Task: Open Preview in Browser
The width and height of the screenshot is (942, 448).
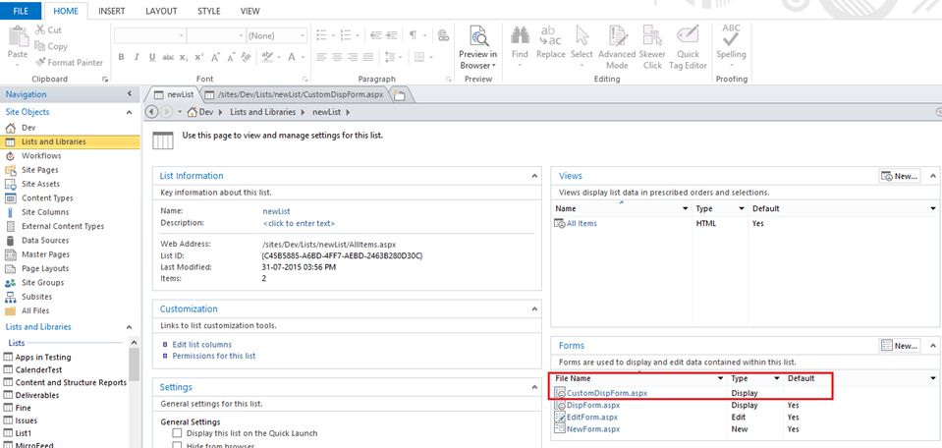Action: click(x=478, y=48)
